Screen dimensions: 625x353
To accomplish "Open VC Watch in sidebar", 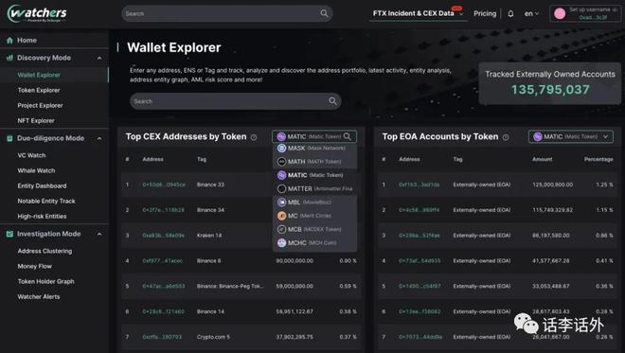I will click(31, 155).
